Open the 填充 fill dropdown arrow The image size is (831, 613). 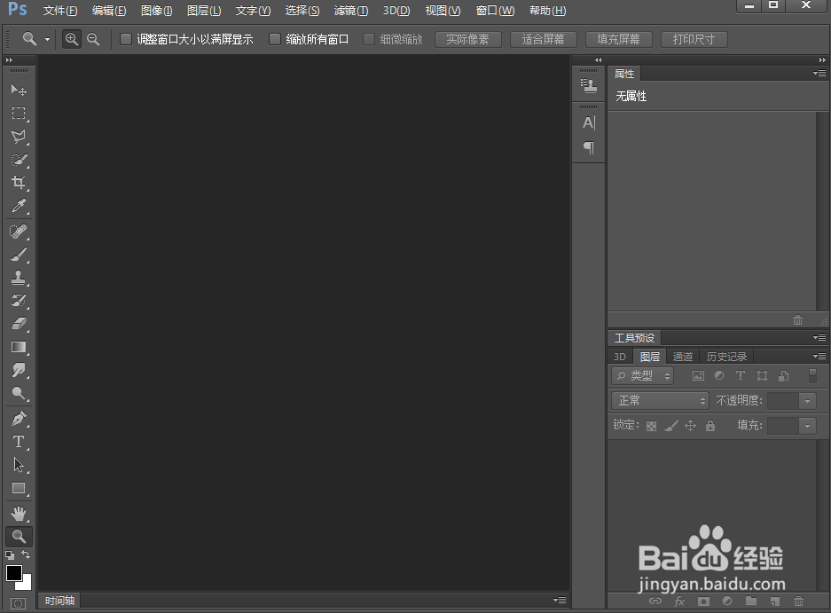(x=807, y=425)
